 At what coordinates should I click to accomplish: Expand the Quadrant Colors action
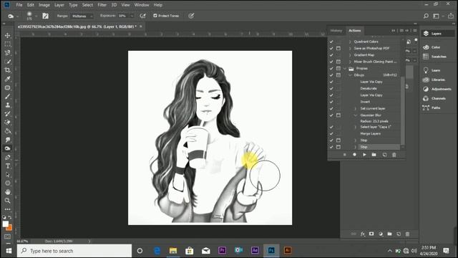coord(350,42)
